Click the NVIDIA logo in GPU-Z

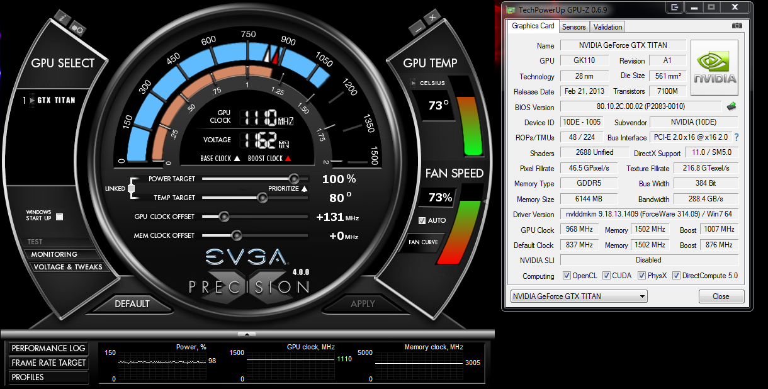click(714, 68)
